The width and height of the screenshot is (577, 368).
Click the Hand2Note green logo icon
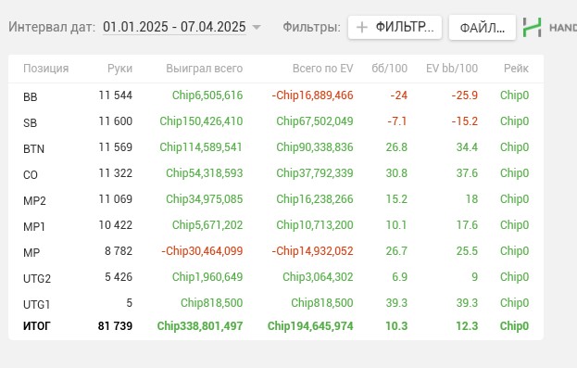[x=533, y=27]
